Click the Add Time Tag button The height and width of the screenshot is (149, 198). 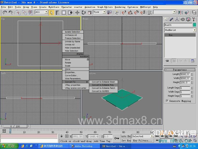(x=102, y=141)
